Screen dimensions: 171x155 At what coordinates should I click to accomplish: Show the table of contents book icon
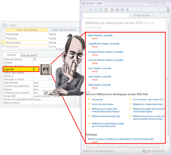(x=122, y=10)
